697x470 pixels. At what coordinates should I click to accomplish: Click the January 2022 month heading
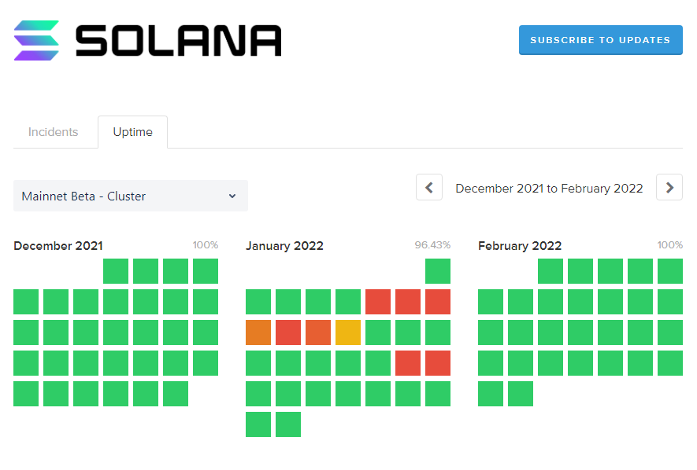284,246
